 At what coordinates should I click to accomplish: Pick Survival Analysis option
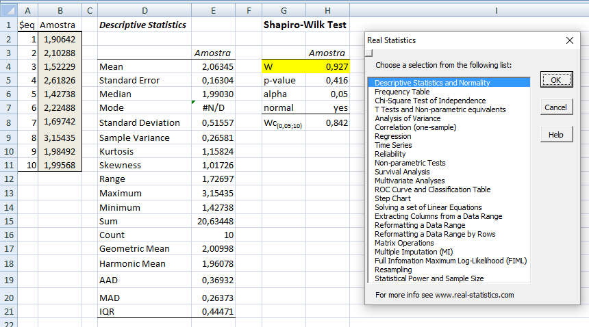click(449, 172)
